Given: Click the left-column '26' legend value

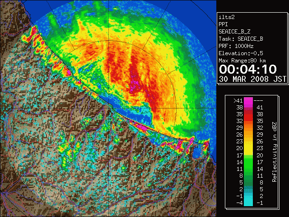Looking at the screenshot, I should [x=240, y=135].
